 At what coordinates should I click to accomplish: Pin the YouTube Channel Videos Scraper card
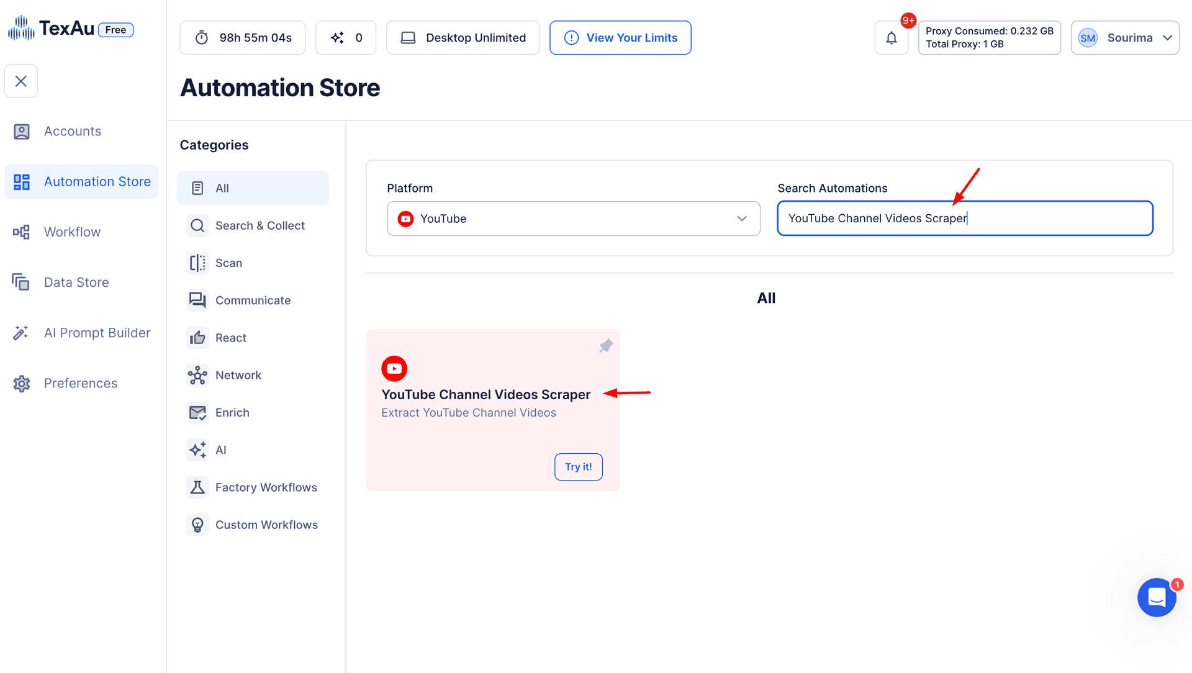tap(606, 346)
